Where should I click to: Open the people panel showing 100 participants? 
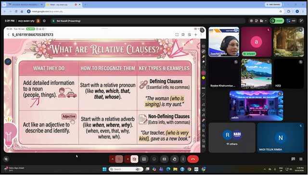(x=291, y=21)
